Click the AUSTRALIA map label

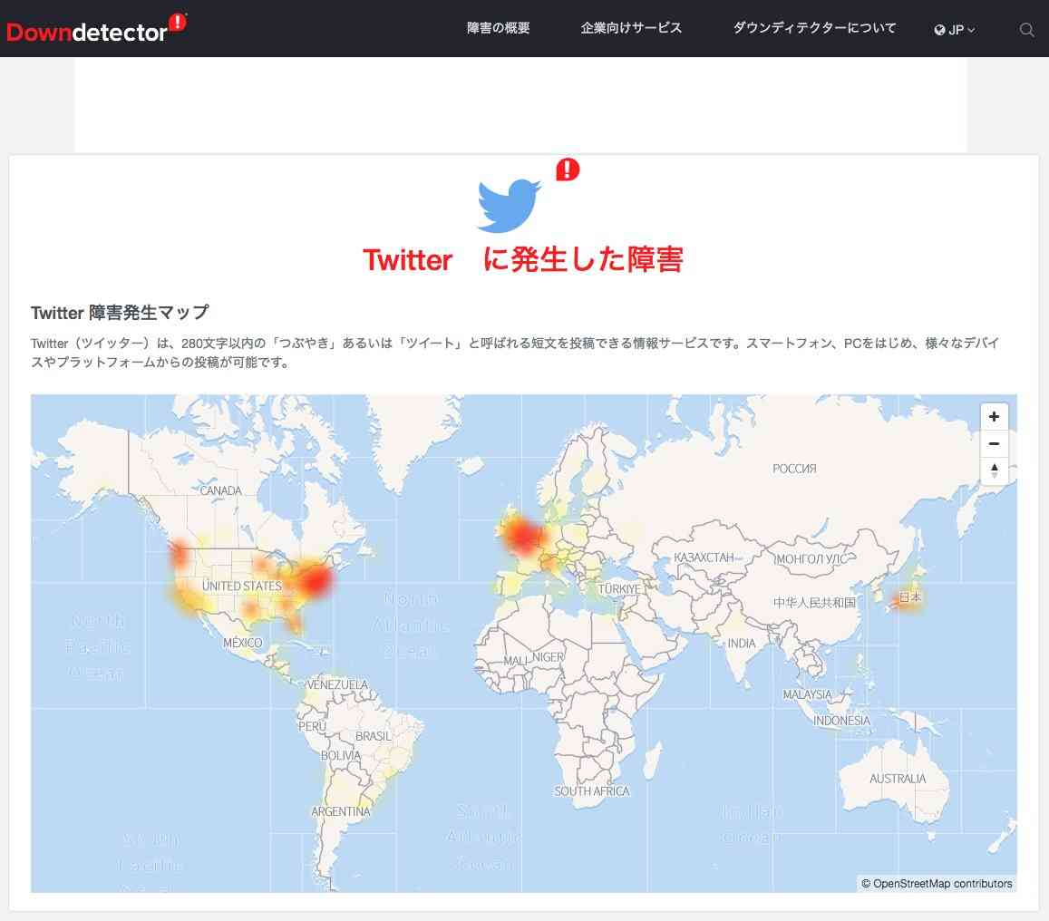(x=898, y=779)
